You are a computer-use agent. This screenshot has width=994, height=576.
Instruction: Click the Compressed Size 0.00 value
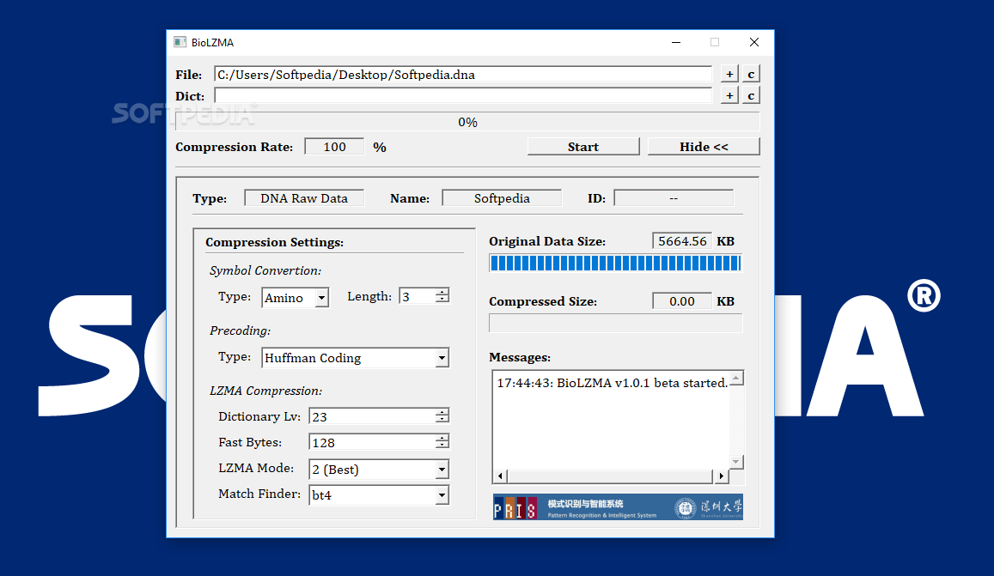point(682,301)
